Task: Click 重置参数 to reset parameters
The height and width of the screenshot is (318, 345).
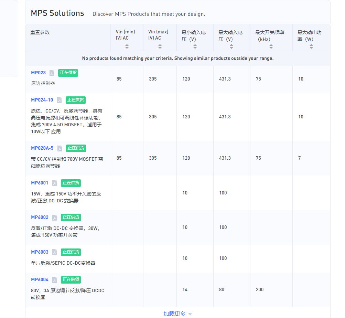Action: click(x=40, y=32)
